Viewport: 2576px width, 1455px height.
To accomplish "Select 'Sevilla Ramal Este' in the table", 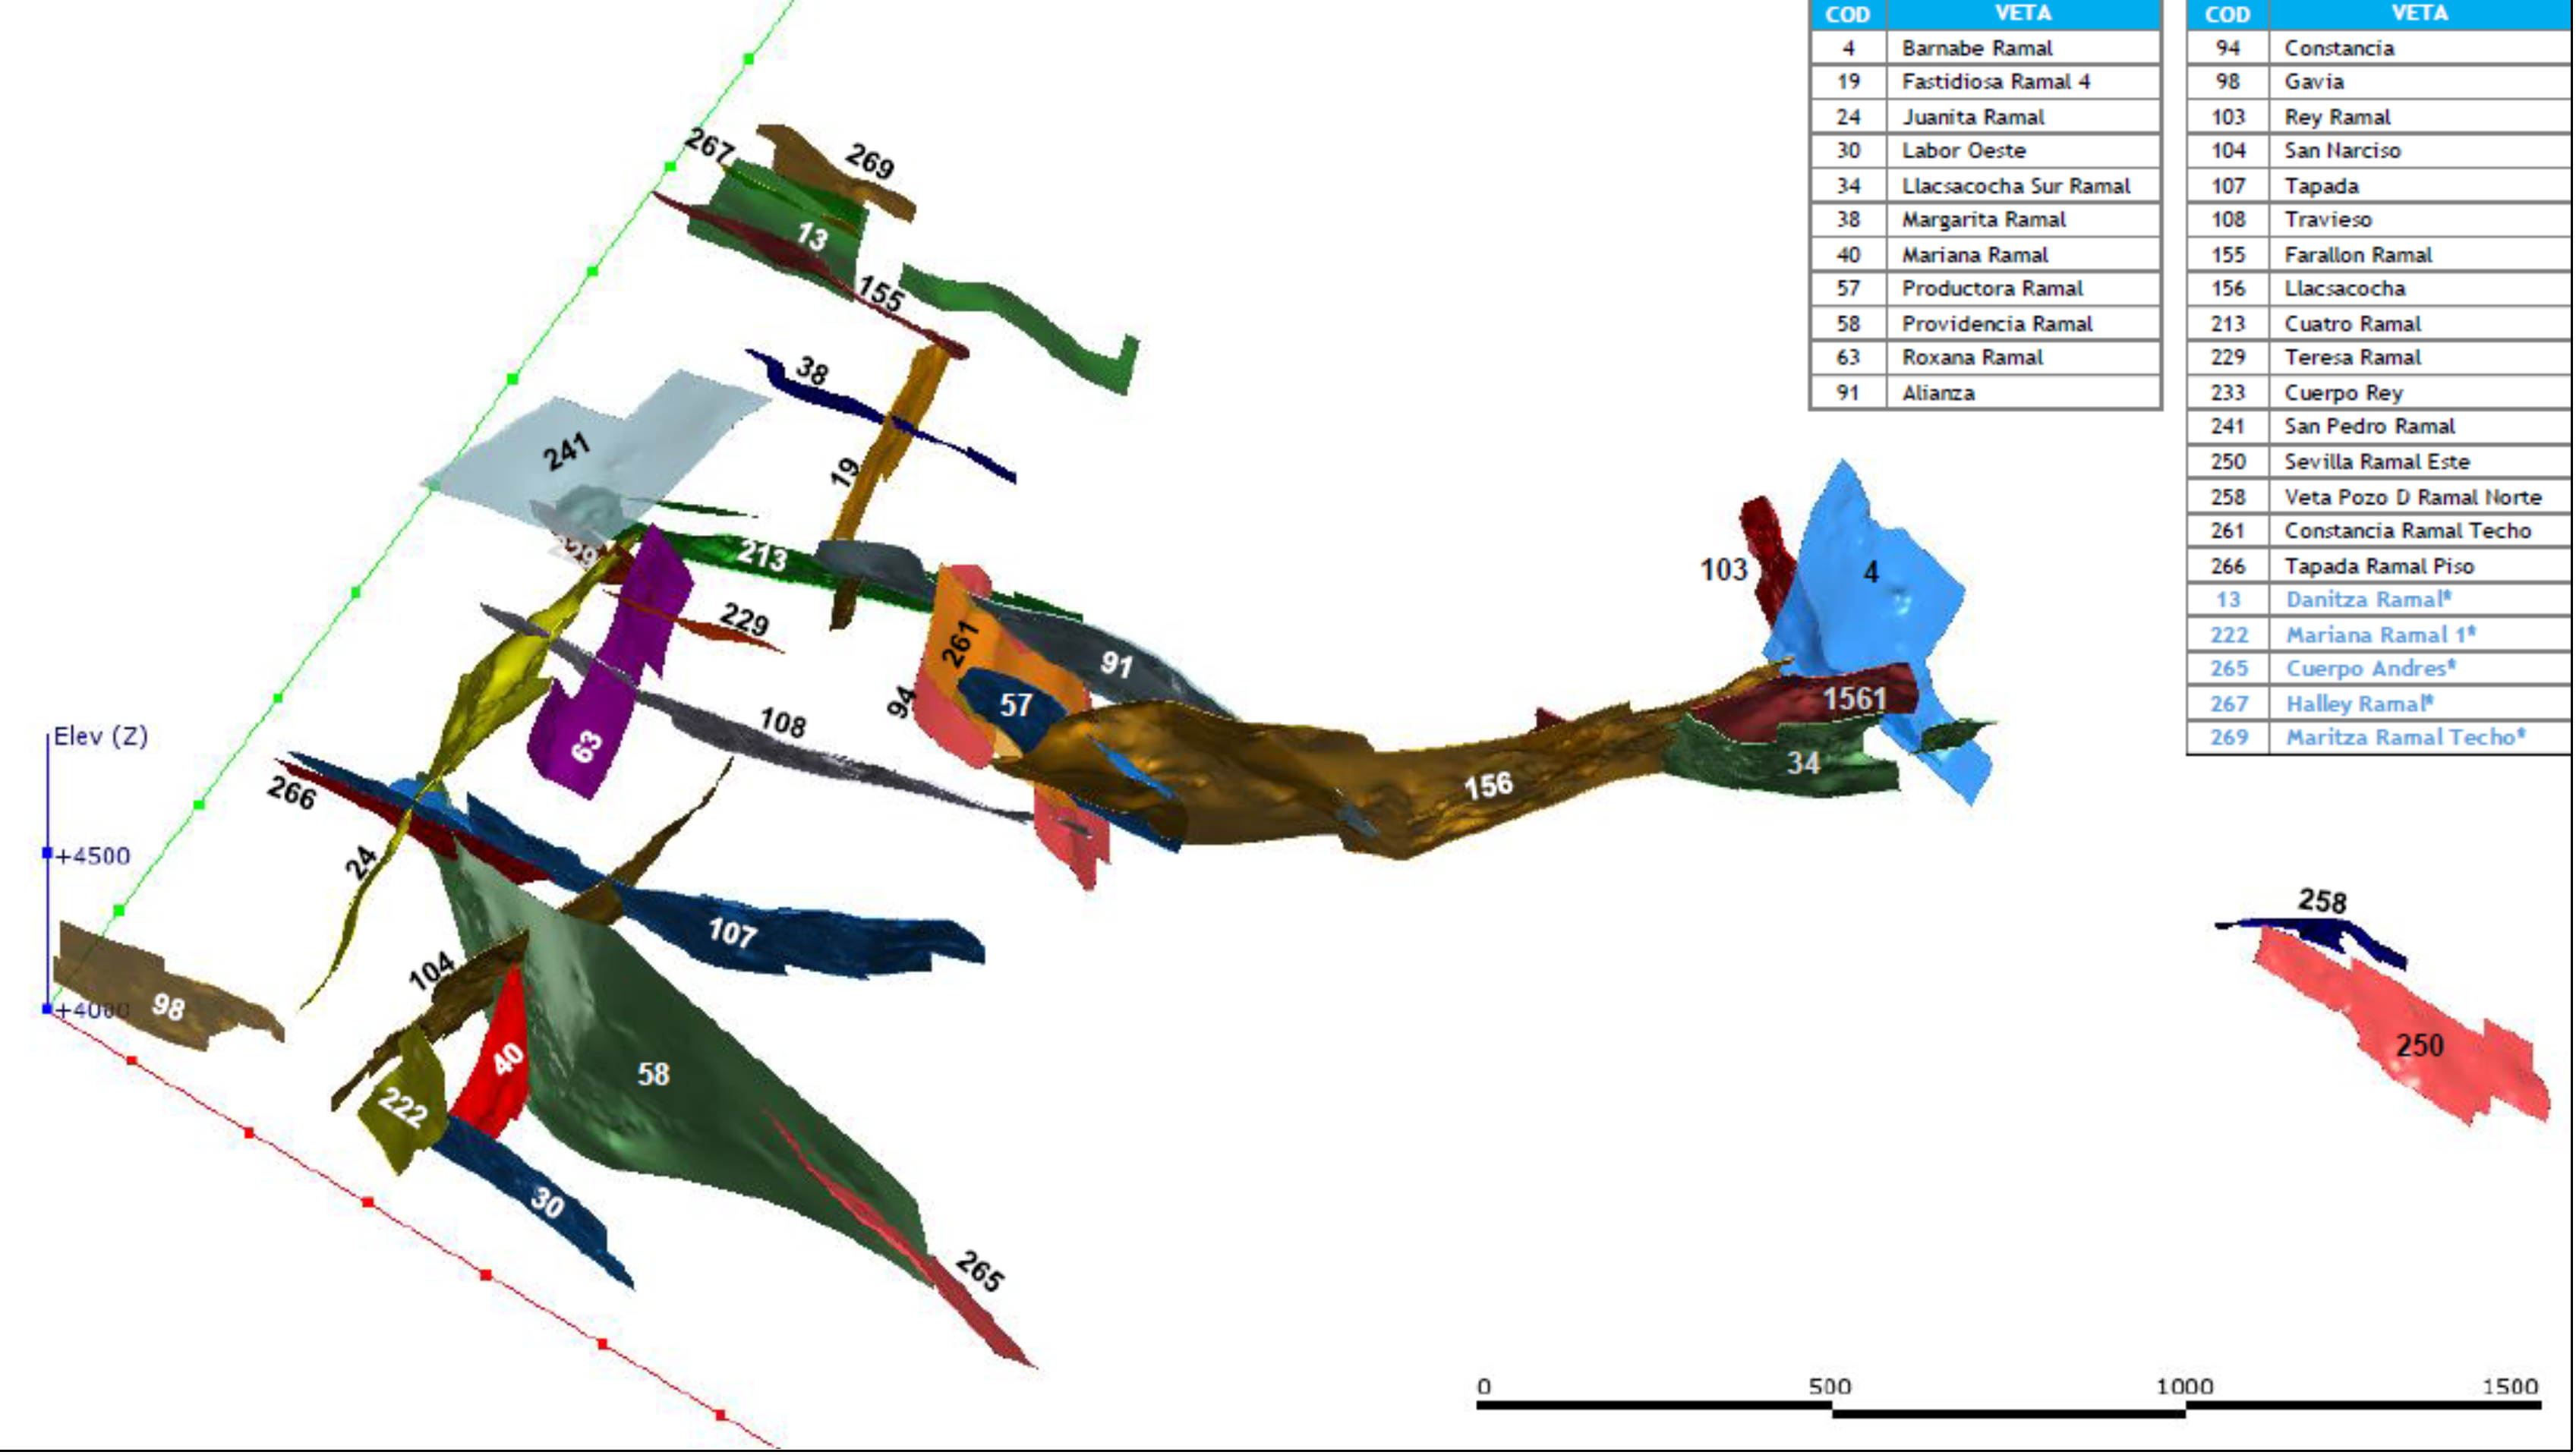I will pos(2420,462).
